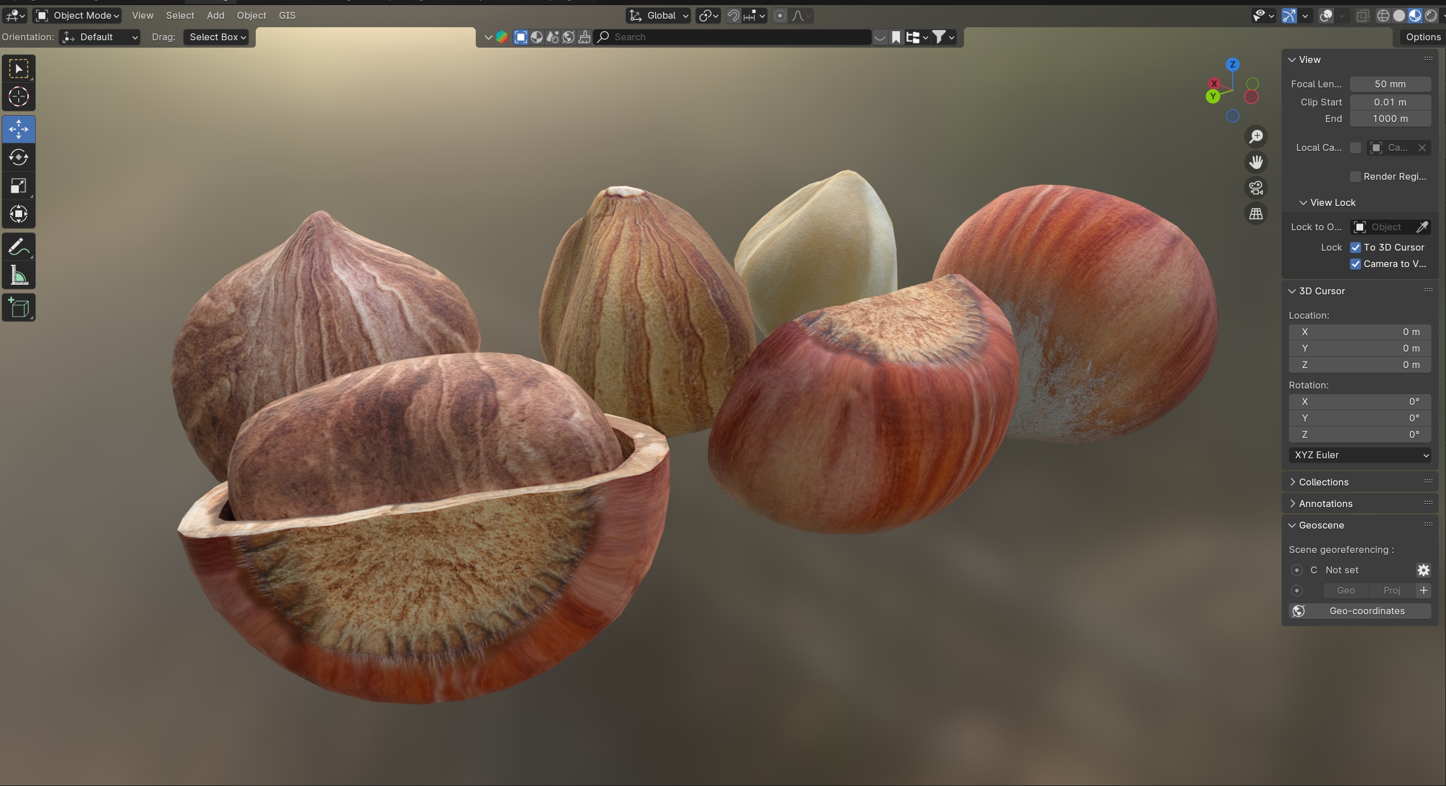1446x786 pixels.
Task: Expand the Collections panel
Action: coord(1323,482)
